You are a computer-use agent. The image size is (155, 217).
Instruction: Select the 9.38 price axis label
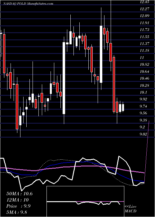(x=144, y=120)
